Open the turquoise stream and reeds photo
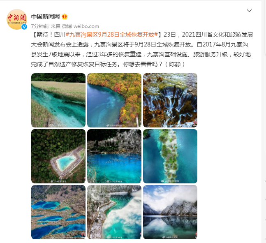Viewport: 266px width, 243px height. point(58,100)
